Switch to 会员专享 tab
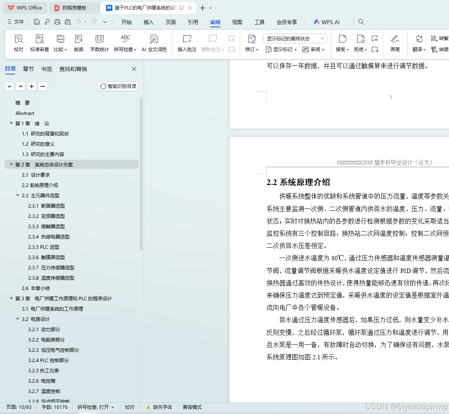The height and width of the screenshot is (414, 449). [287, 22]
